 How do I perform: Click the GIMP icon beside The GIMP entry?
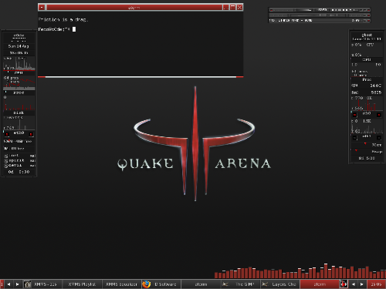[x=225, y=284]
